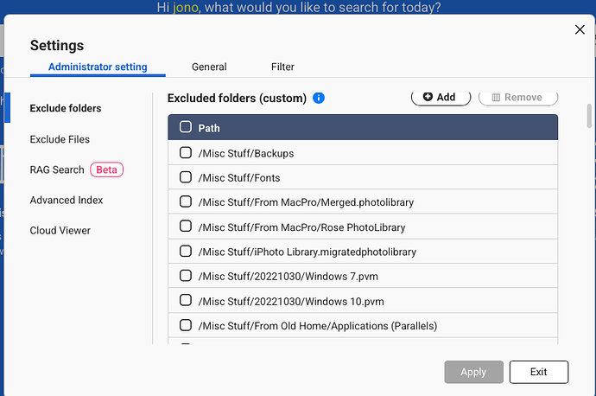Switch to the General tab
This screenshot has height=396, width=596.
click(209, 67)
